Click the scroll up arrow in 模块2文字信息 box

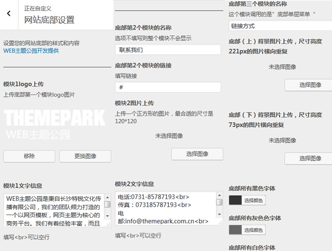(x=219, y=195)
